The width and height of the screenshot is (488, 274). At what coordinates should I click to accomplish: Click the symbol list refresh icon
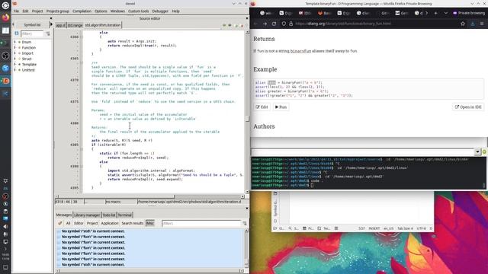coord(17,33)
